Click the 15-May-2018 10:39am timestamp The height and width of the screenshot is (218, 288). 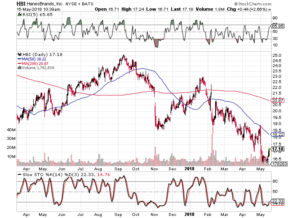[x=38, y=9]
